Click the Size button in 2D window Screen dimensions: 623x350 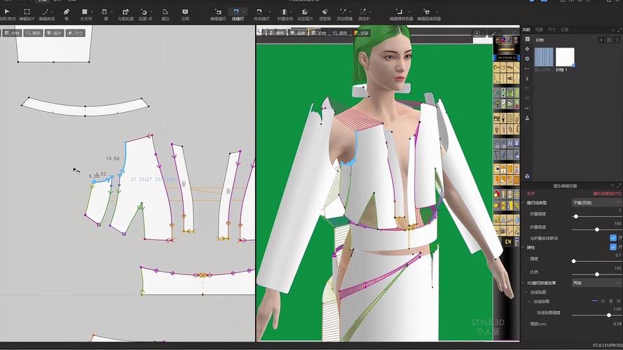75,33
